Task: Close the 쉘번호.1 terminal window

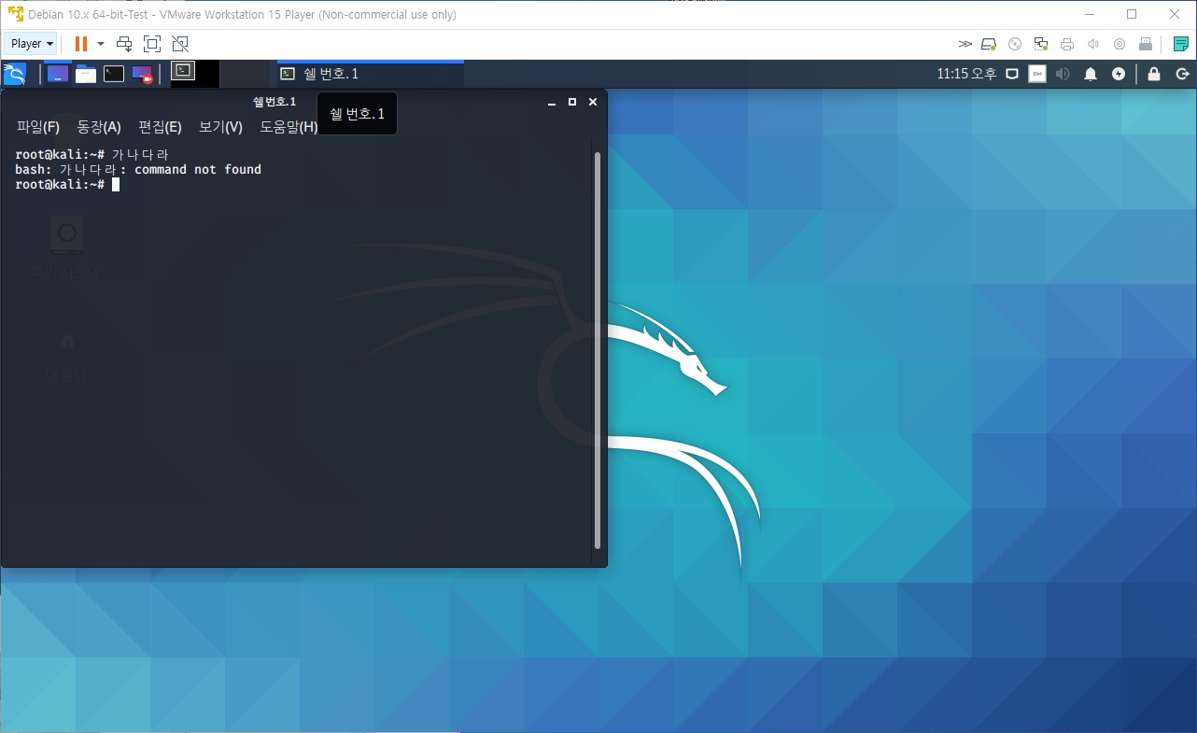Action: (593, 102)
